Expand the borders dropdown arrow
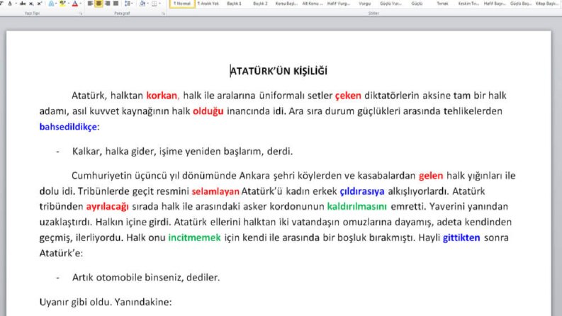Image resolution: width=562 pixels, height=316 pixels. [160, 4]
